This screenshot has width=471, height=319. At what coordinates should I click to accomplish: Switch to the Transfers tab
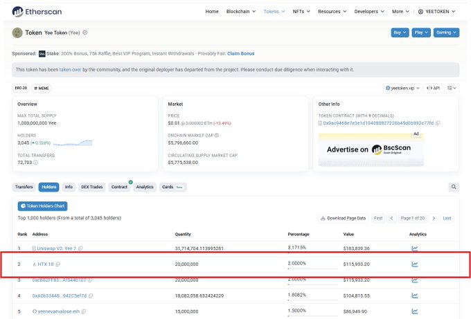point(24,187)
